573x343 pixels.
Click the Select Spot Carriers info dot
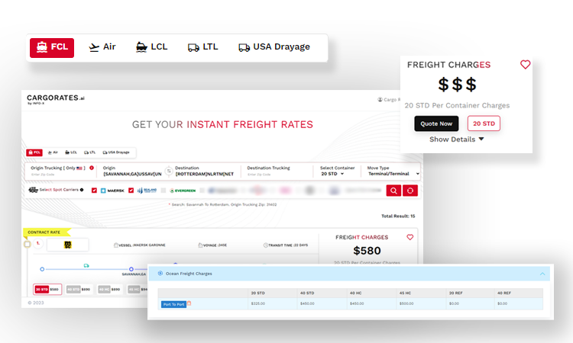point(82,190)
